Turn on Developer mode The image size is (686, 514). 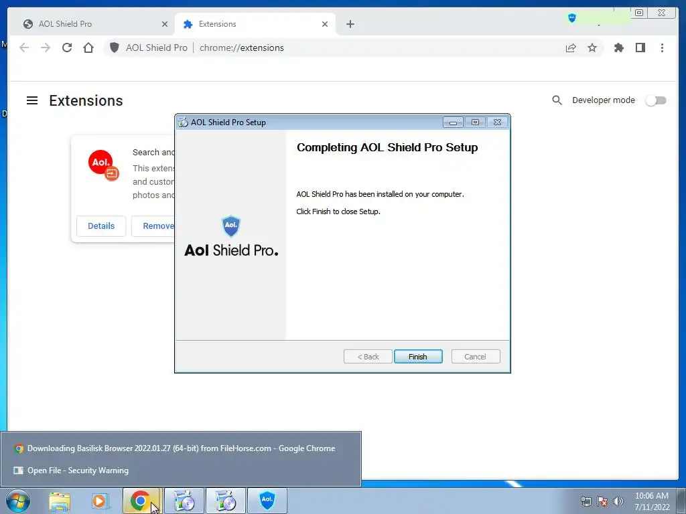pos(656,100)
